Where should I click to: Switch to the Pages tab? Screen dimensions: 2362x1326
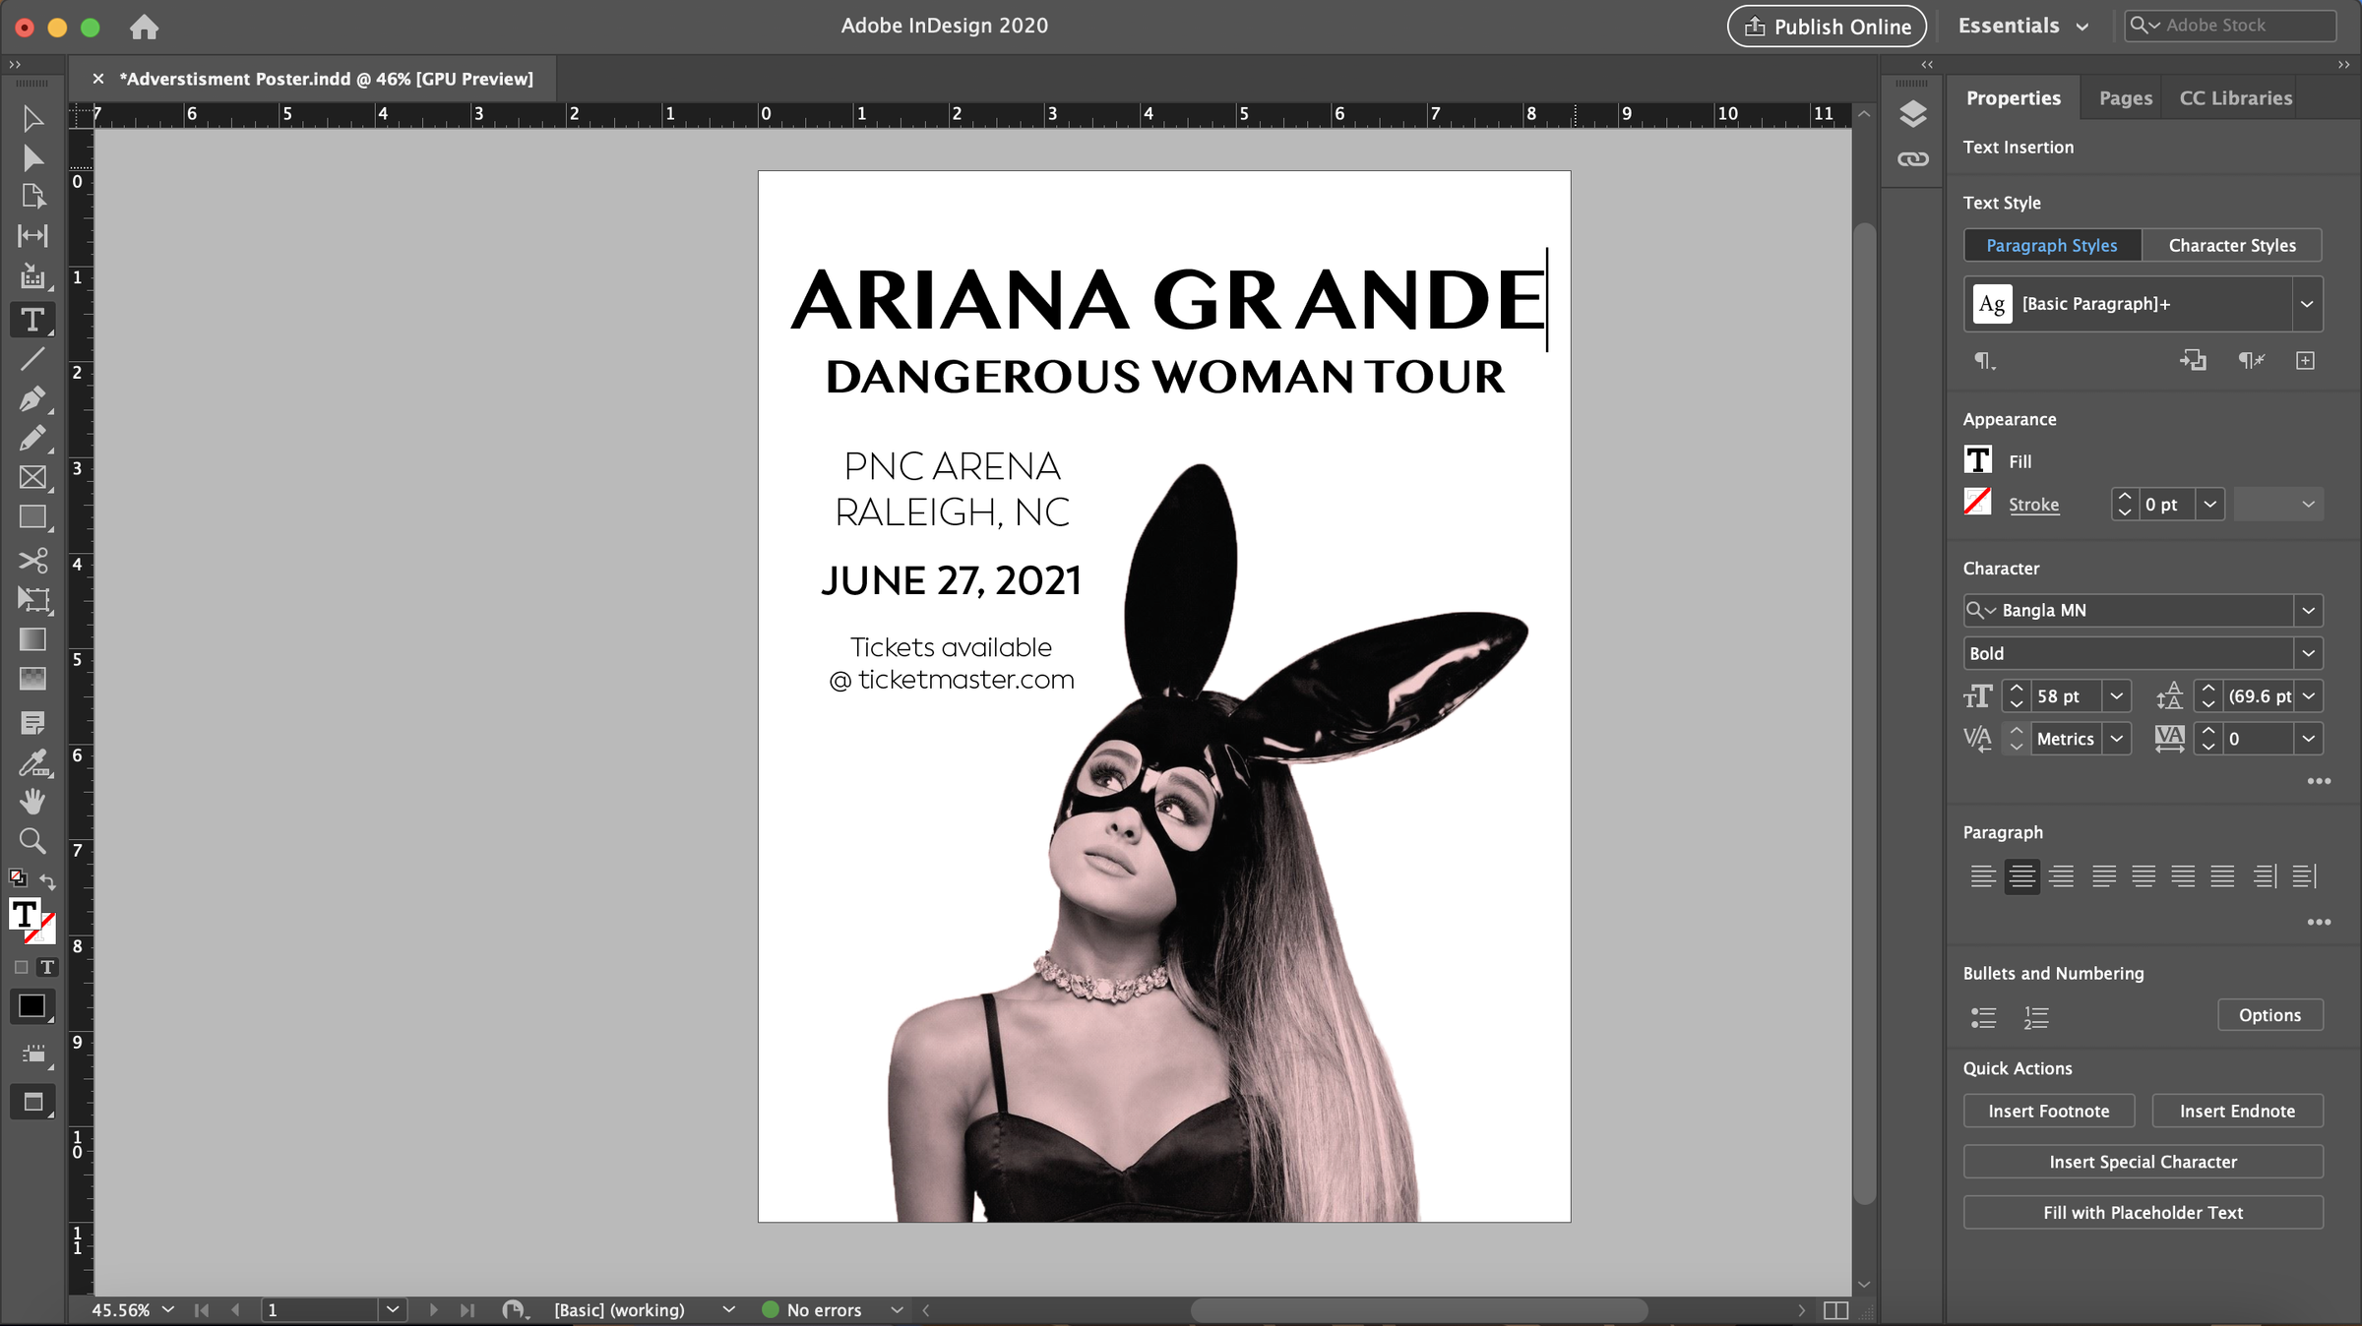[x=2125, y=98]
